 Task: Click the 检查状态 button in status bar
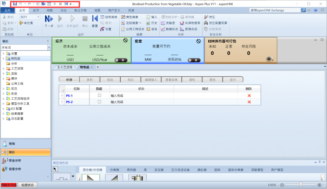27,185
